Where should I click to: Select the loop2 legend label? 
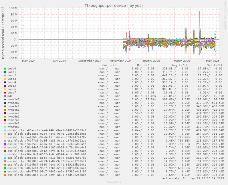point(12,75)
